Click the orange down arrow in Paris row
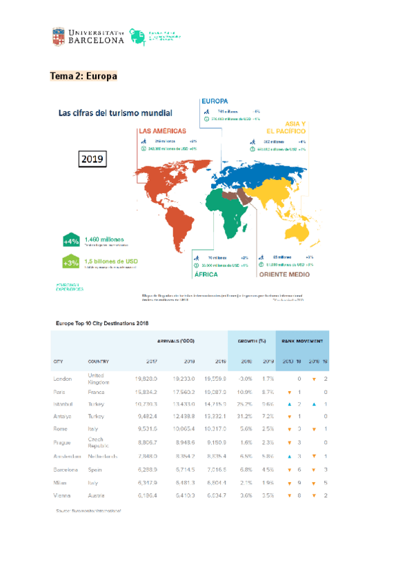 (289, 393)
